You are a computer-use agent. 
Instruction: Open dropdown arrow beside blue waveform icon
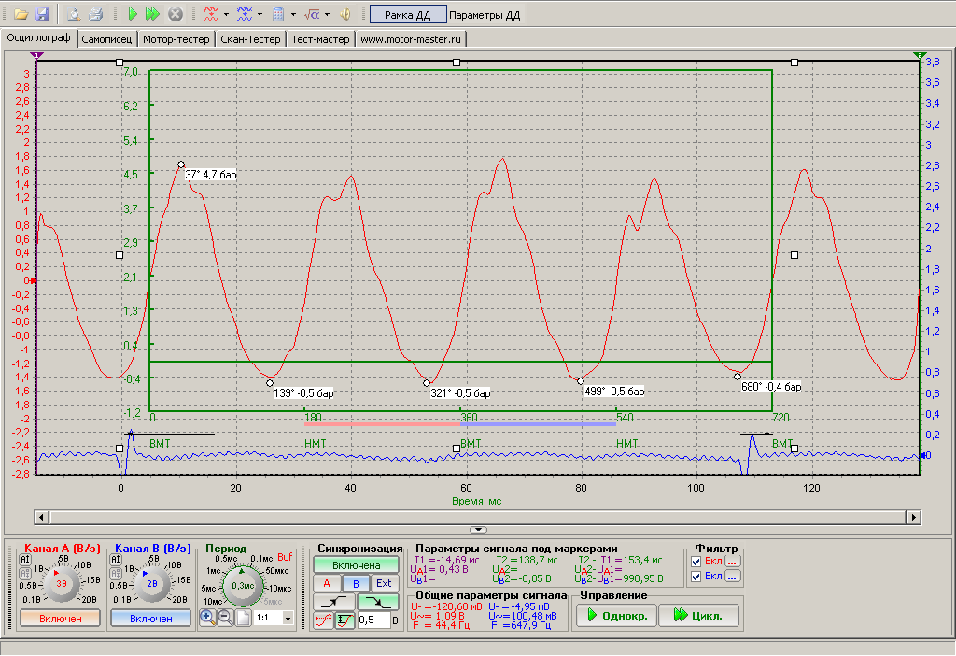pyautogui.click(x=260, y=14)
